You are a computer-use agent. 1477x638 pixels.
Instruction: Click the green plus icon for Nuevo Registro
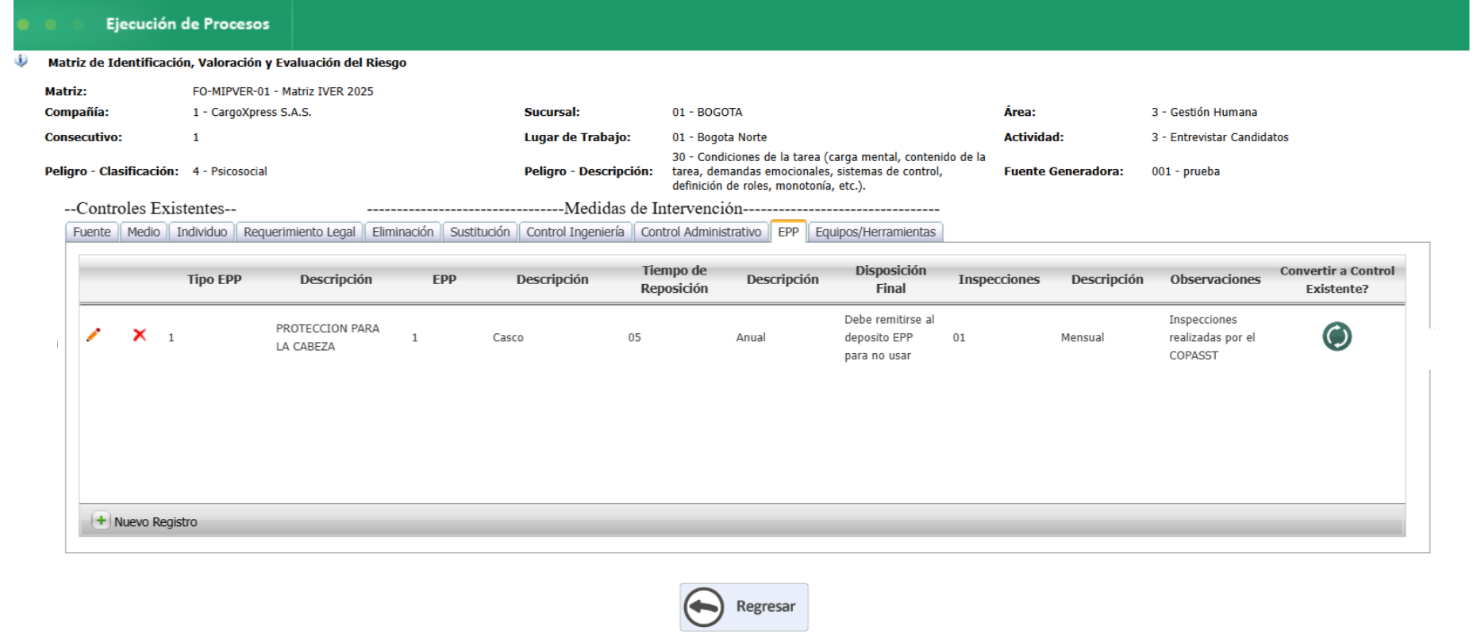tap(101, 521)
